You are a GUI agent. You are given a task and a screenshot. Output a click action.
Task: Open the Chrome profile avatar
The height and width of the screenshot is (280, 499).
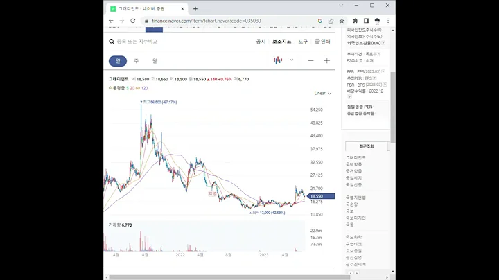377,21
